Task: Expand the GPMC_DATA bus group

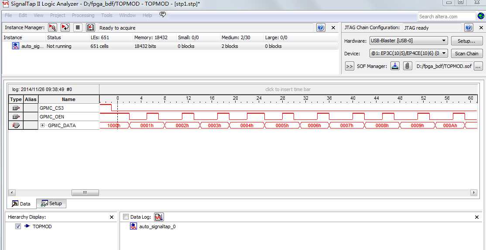Action: click(43, 125)
